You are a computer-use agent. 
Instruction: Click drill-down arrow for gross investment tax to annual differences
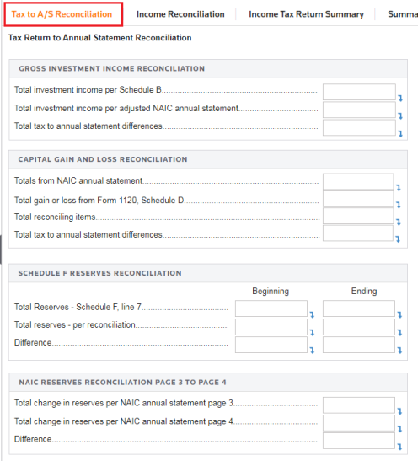coord(400,134)
